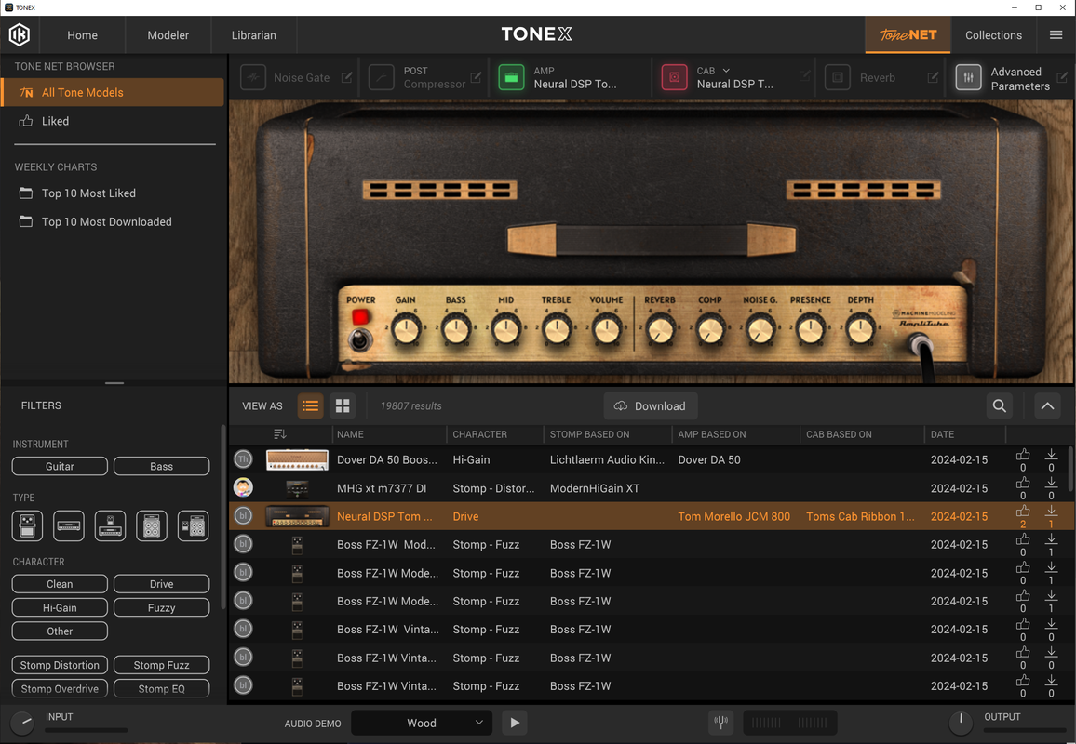The height and width of the screenshot is (744, 1076).
Task: Sort by the DATE column header
Action: point(942,434)
